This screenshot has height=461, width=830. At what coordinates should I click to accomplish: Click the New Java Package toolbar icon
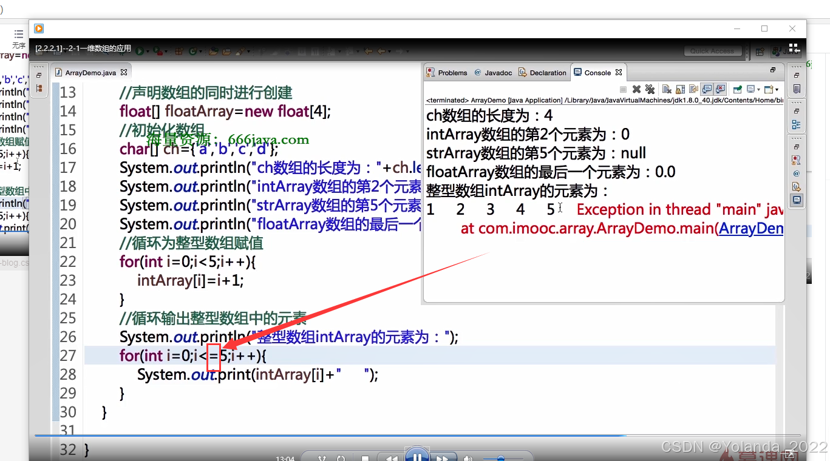pyautogui.click(x=179, y=52)
